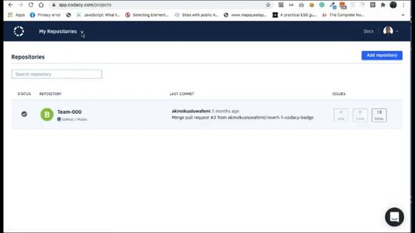415x233 pixels.
Task: Click the ISSUES column header
Action: click(338, 94)
